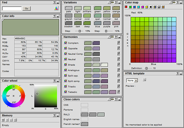184x128 pixels.
Task: Select the rainbow hue icon in Color map
Action: coord(155,7)
